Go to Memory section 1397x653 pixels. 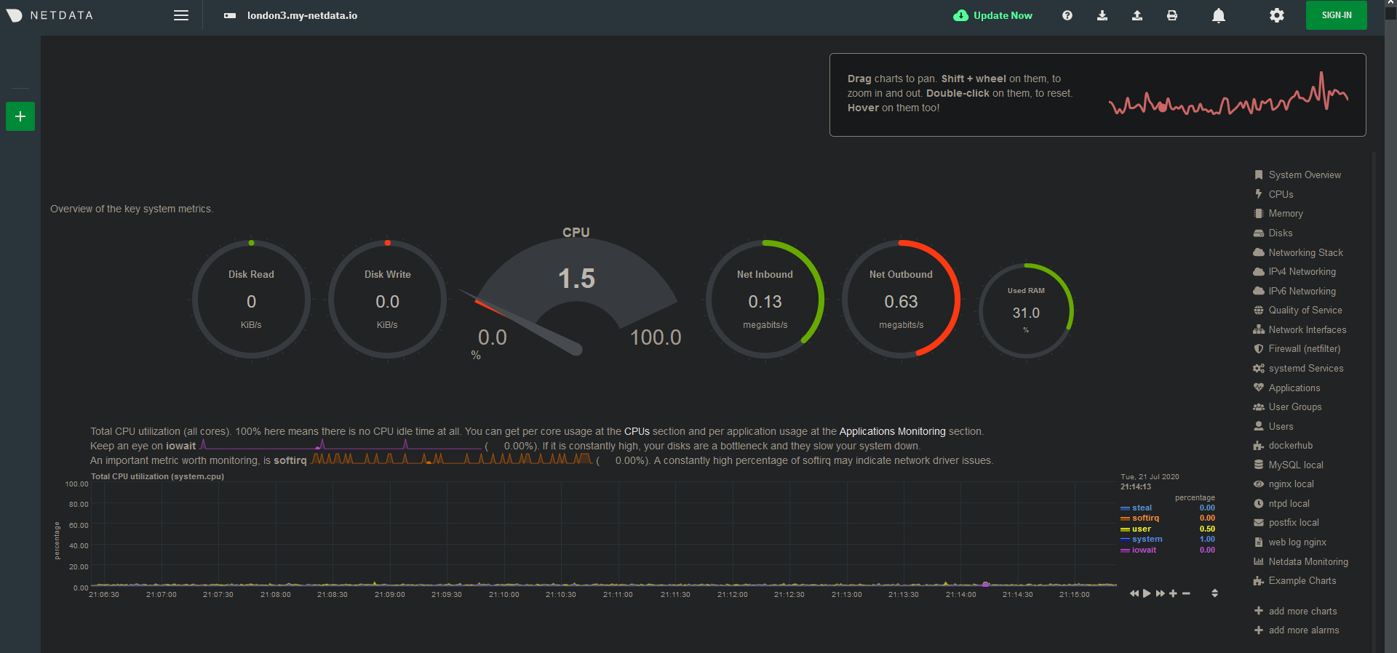tap(1286, 214)
